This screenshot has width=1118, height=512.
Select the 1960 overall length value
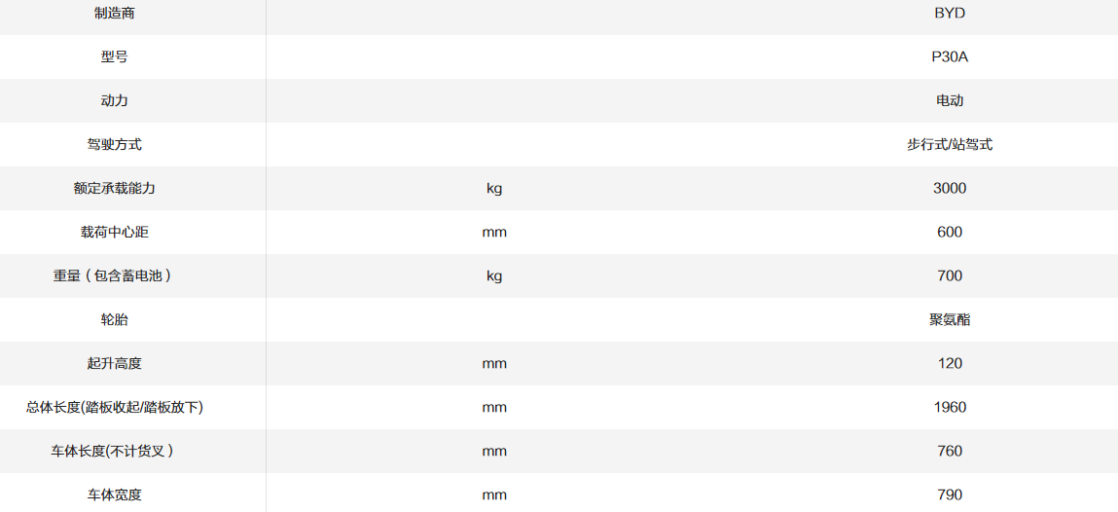point(949,407)
